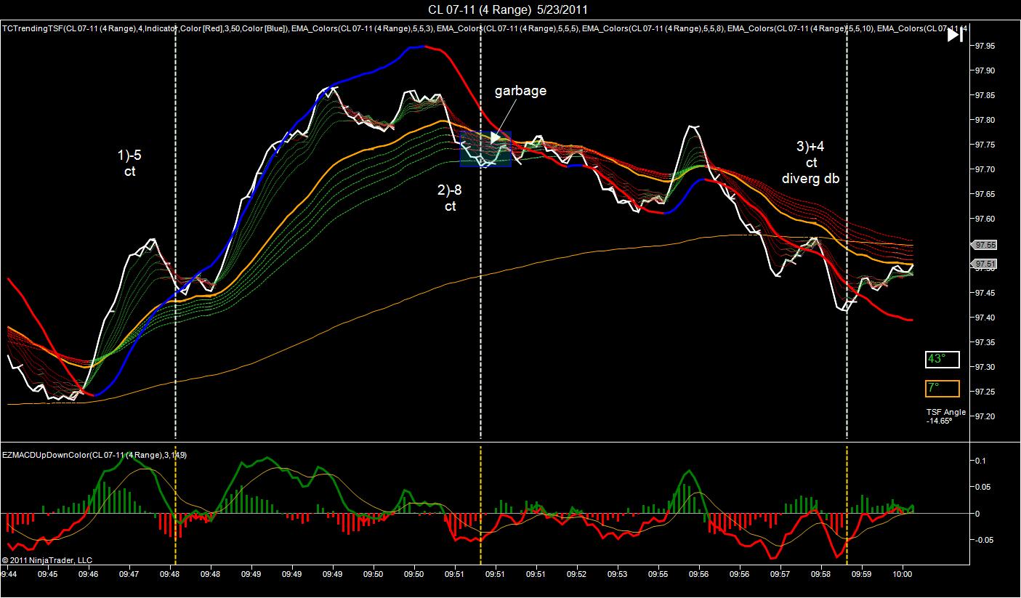Click the 09:53 time axis label

(x=618, y=574)
